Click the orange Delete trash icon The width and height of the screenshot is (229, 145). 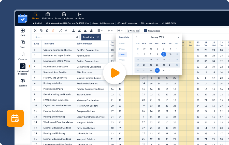pyautogui.click(x=53, y=31)
